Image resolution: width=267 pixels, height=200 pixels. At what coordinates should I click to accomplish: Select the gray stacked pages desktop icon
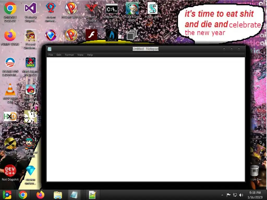click(x=132, y=35)
